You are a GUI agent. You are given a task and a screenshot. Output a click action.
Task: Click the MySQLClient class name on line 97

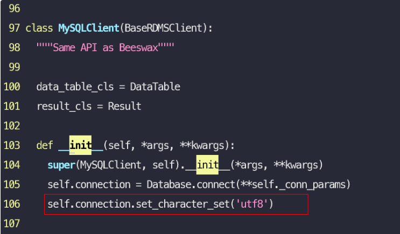pyautogui.click(x=89, y=28)
